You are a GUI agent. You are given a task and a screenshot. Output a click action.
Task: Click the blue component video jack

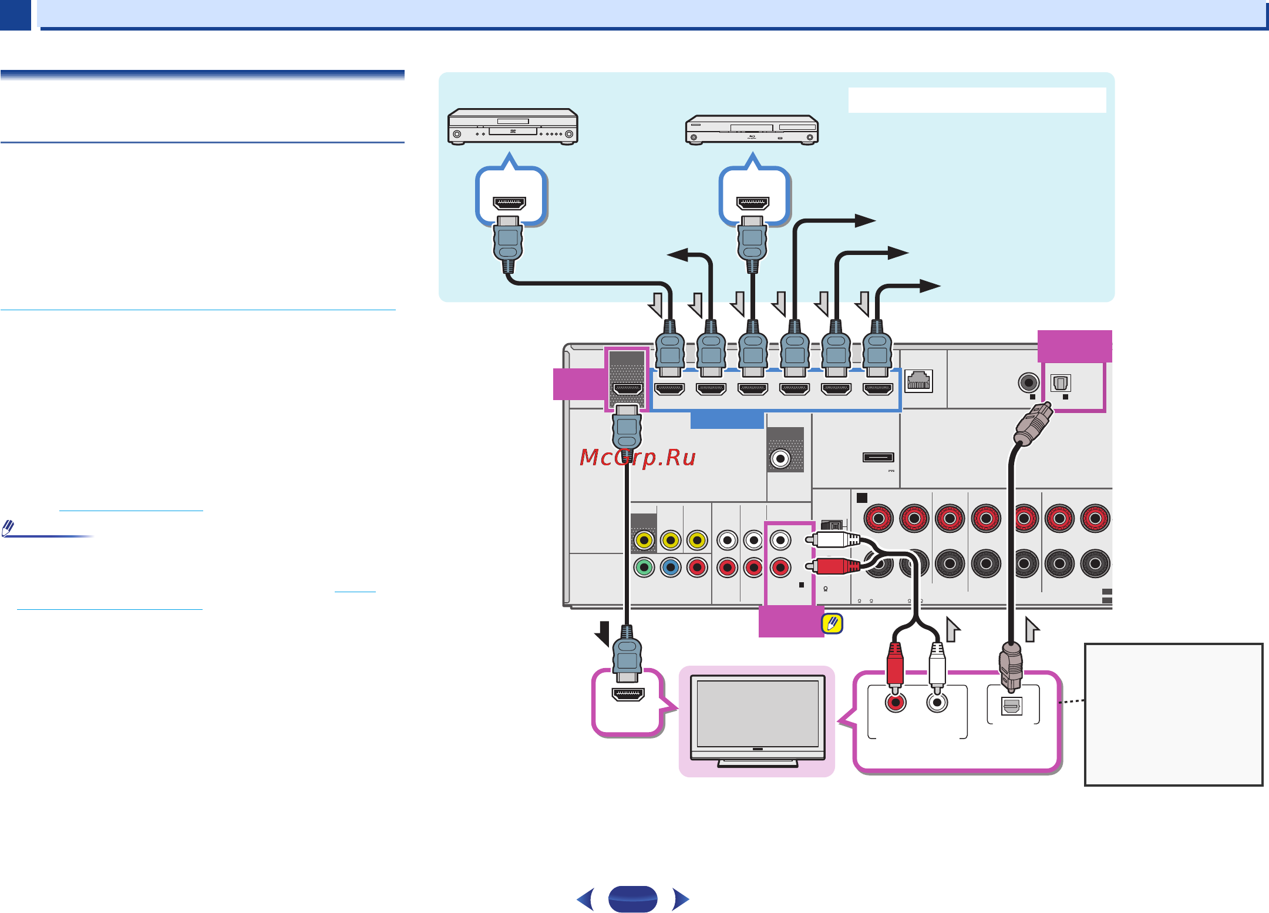[671, 568]
